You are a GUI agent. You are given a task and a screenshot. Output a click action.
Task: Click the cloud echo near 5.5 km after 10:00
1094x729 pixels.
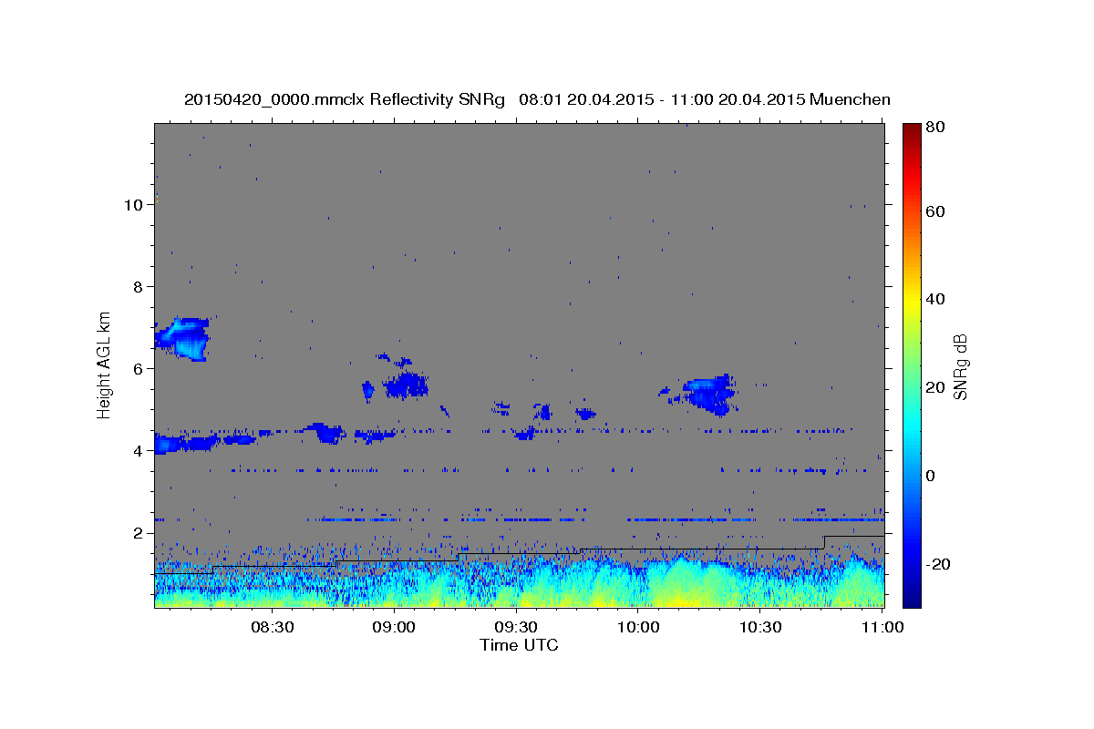(709, 394)
